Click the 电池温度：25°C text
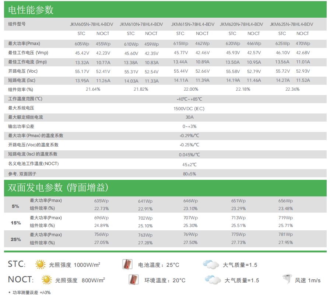This screenshot has width=330, height=297. tap(159, 265)
